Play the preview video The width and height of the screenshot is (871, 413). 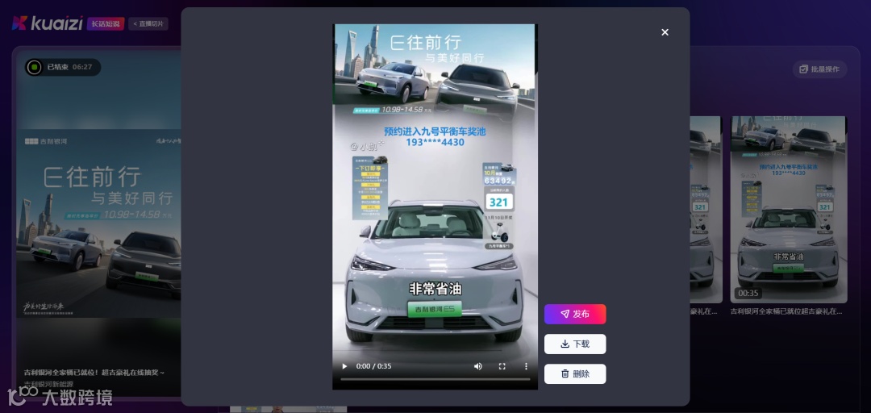344,366
